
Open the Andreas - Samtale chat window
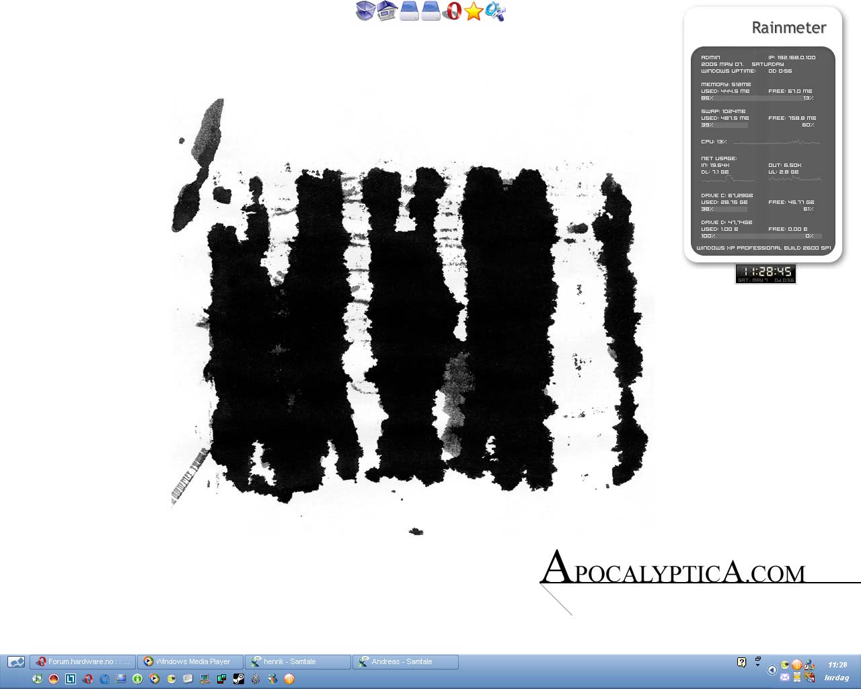click(x=406, y=662)
